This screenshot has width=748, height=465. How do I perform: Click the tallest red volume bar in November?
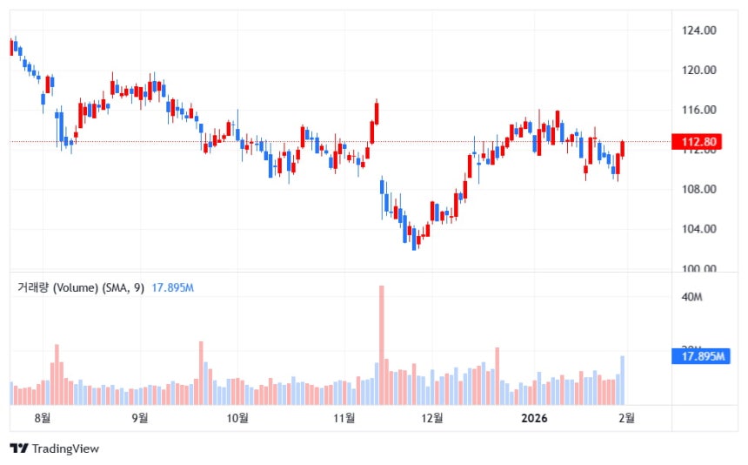[x=381, y=345]
